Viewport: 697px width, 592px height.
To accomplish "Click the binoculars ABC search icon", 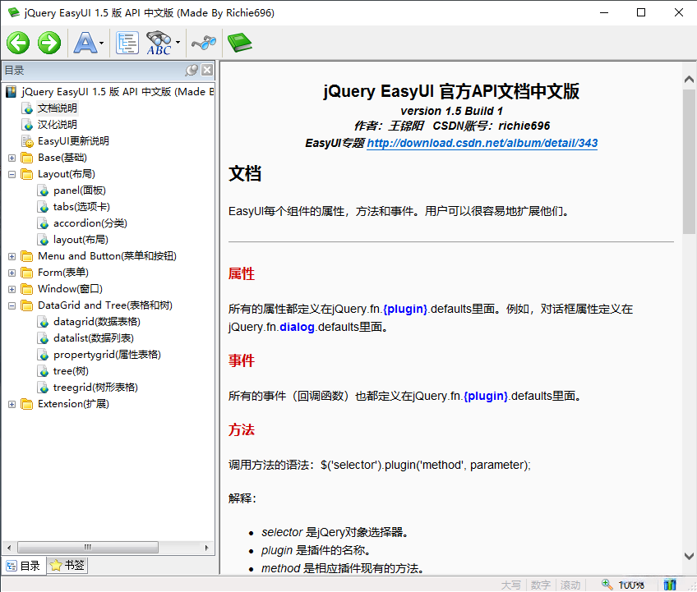I will (x=159, y=43).
